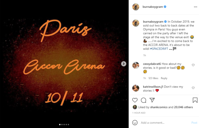Open katrinwillson.j1 username link
The width and height of the screenshot is (199, 128).
tap(153, 87)
